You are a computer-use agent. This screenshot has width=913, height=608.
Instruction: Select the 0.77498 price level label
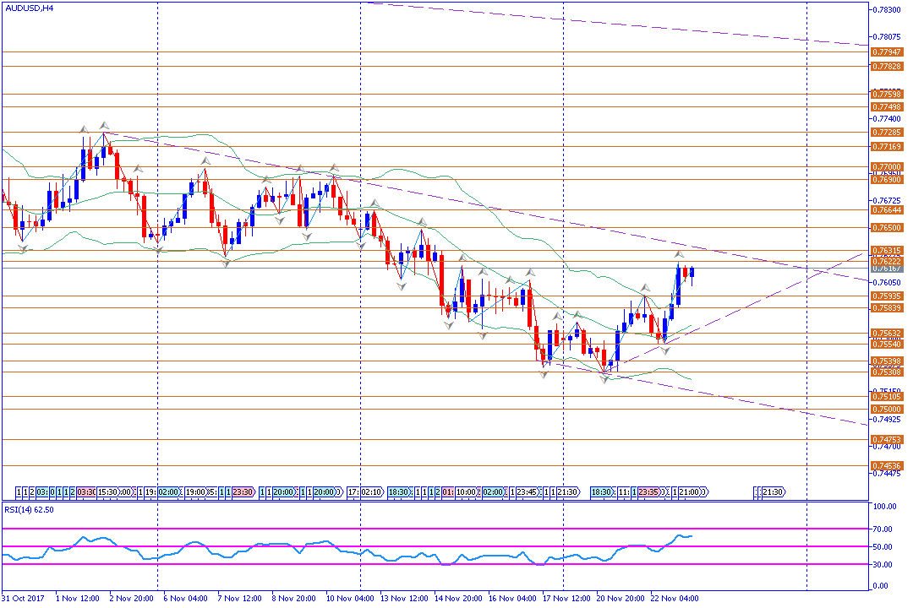pyautogui.click(x=887, y=107)
